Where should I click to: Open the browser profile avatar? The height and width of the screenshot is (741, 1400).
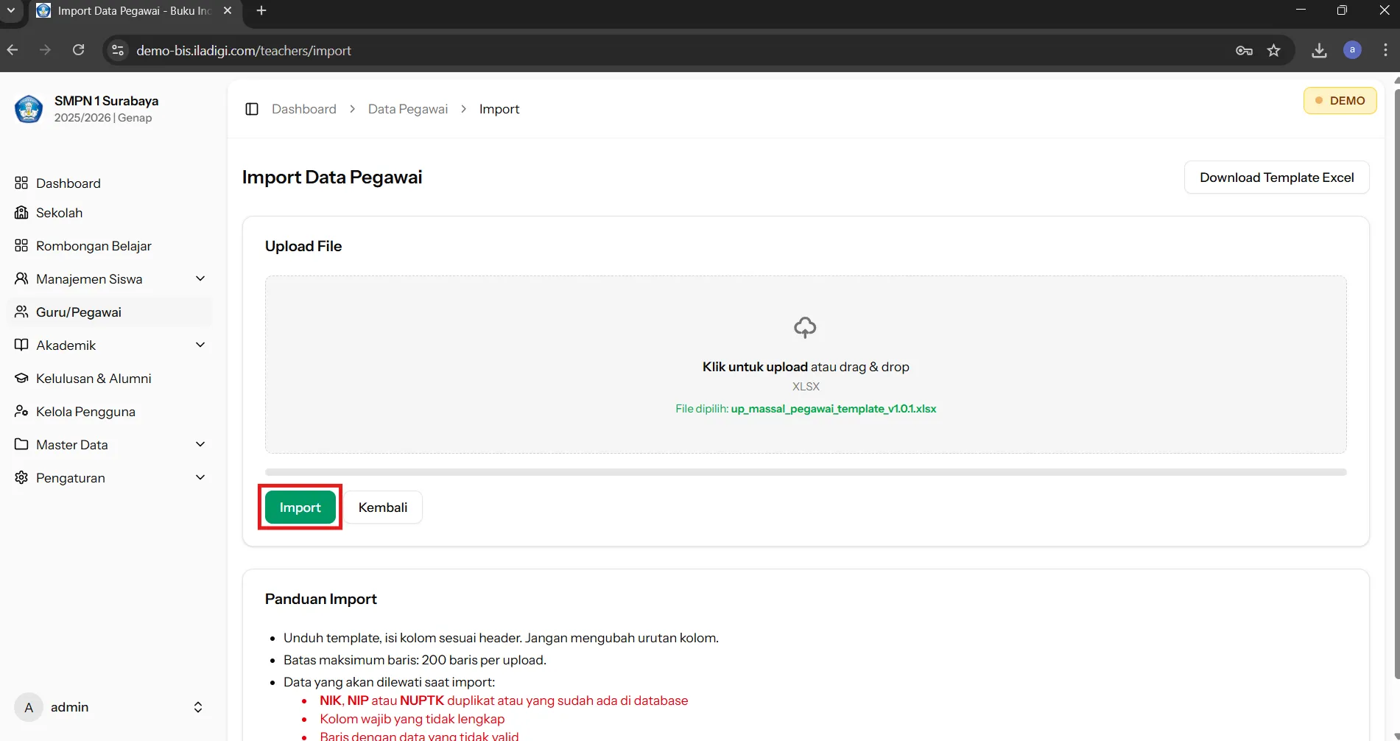tap(1352, 50)
